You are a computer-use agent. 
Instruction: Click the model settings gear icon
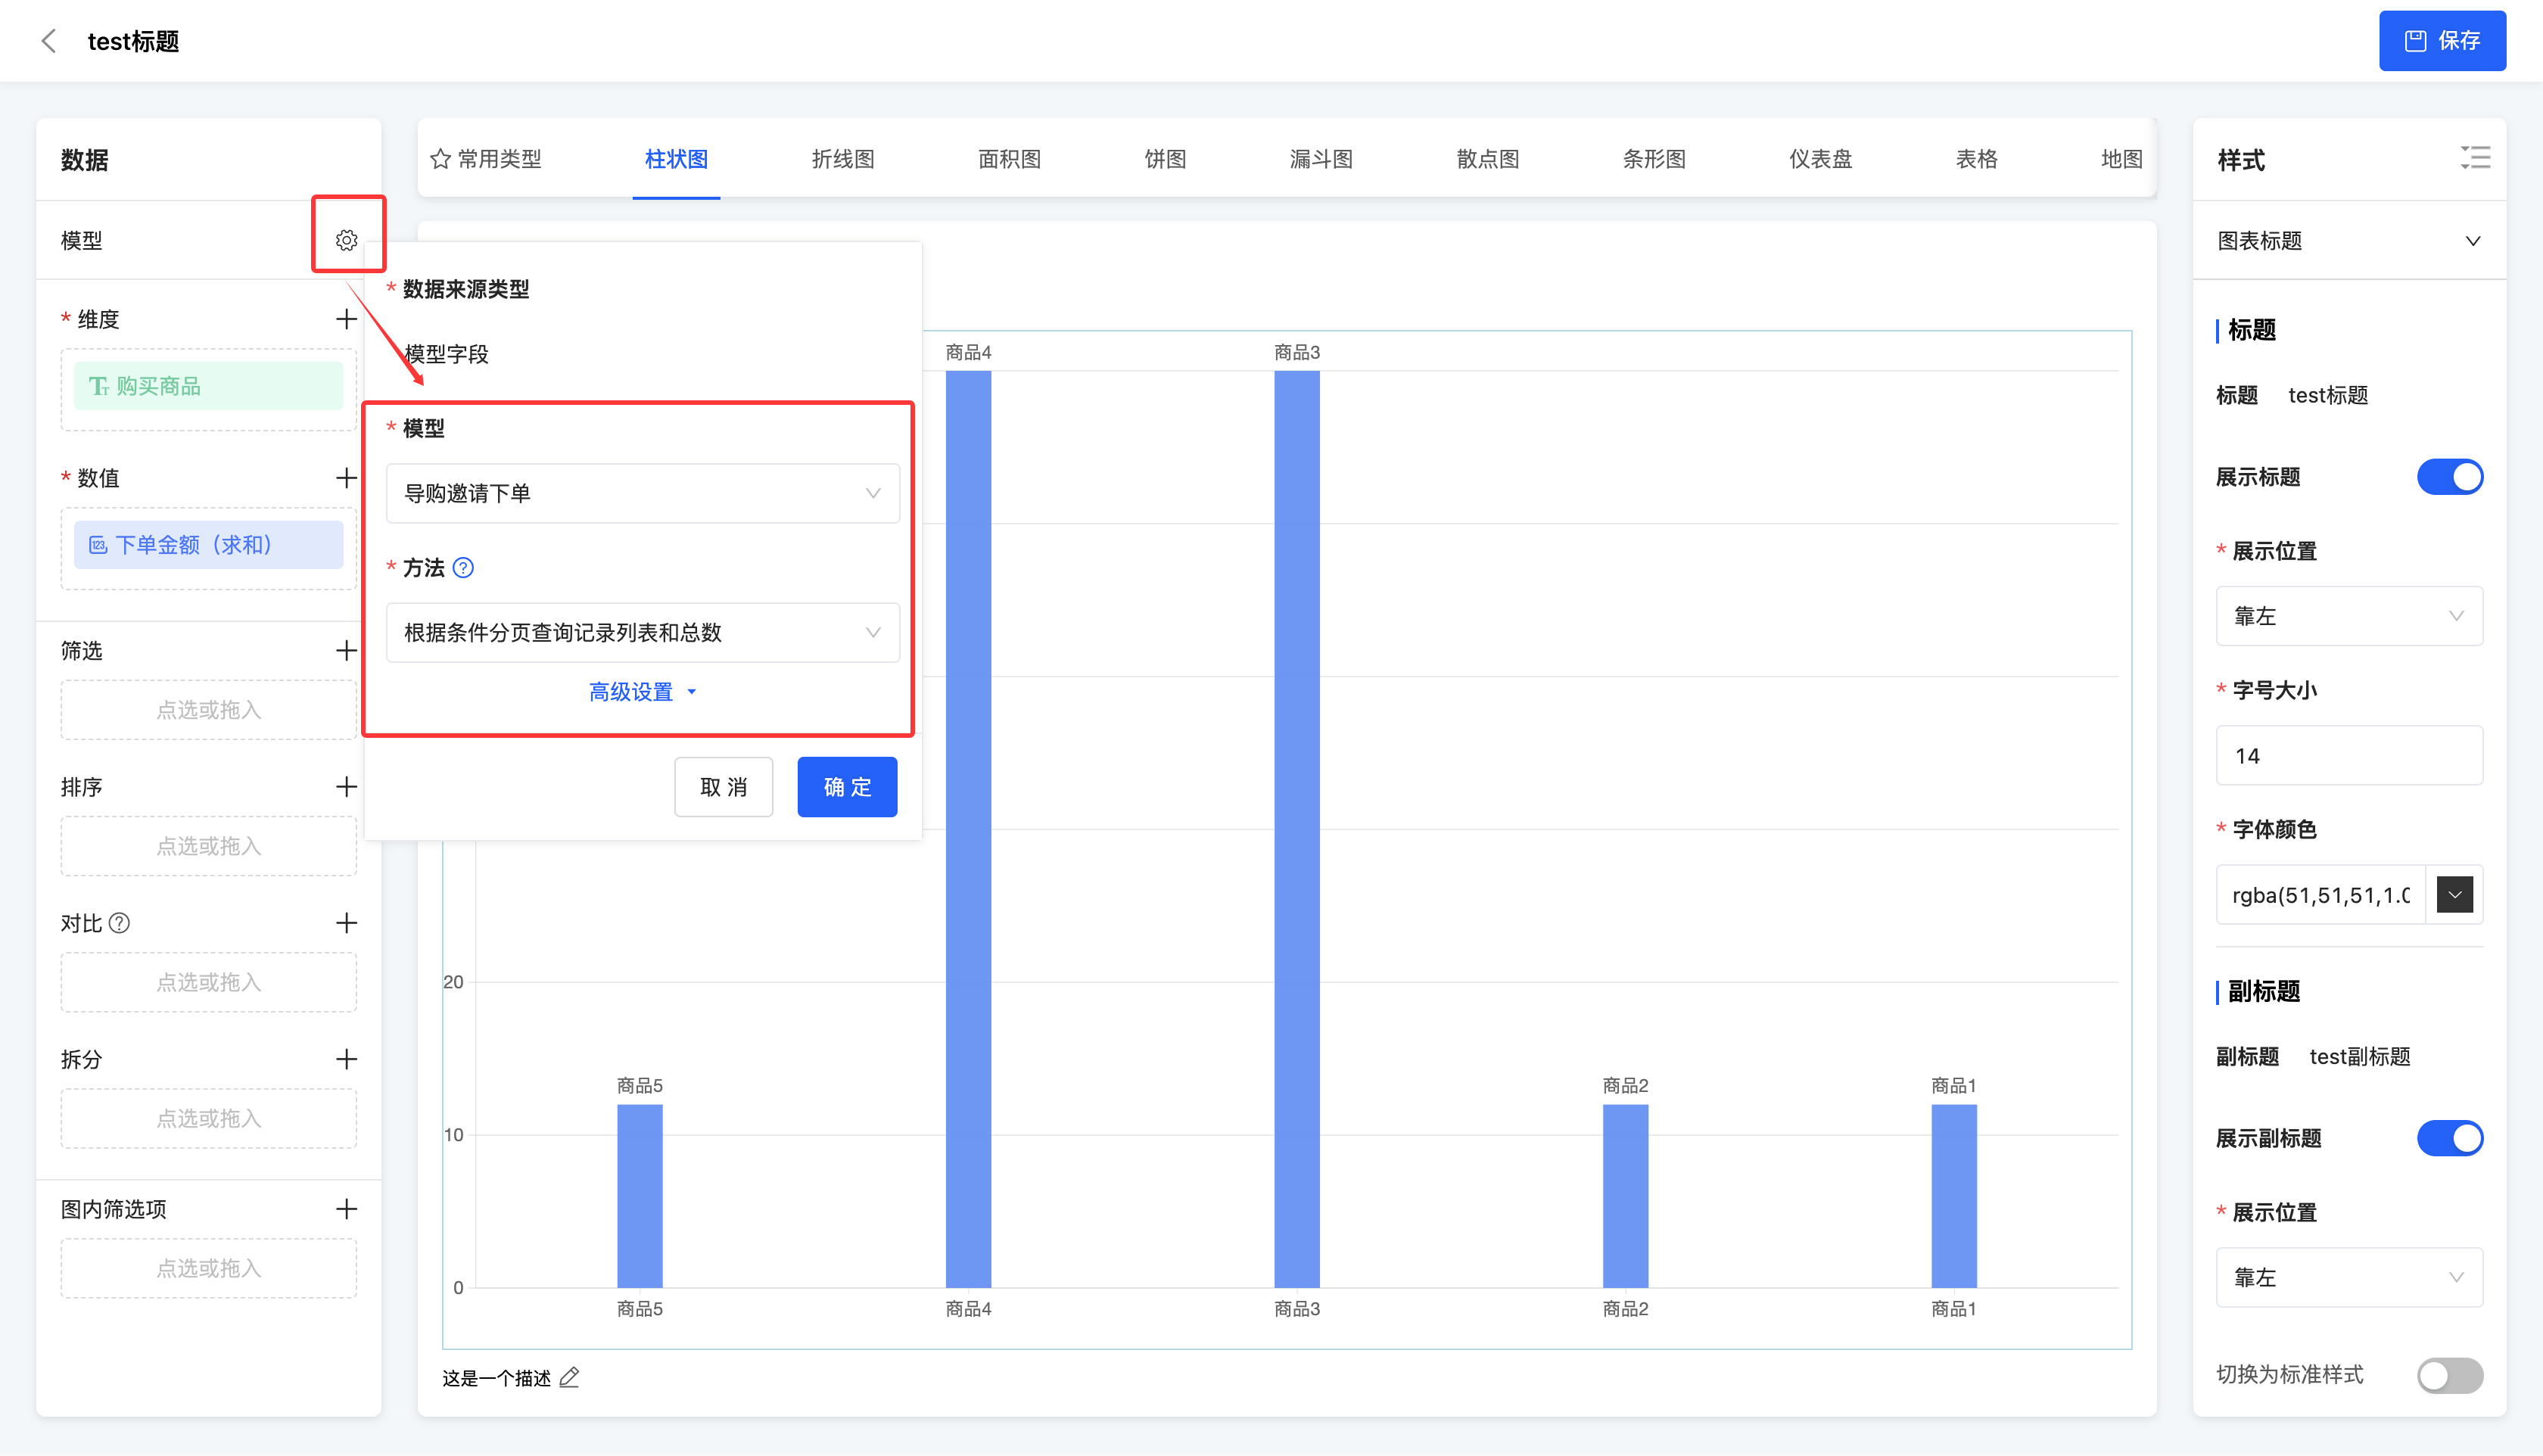coord(346,240)
